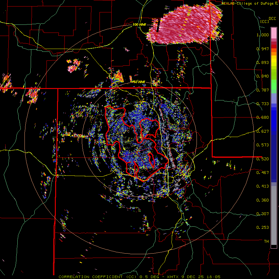Select the 0.253 scale value
The height and width of the screenshot is (279, 279).
click(263, 228)
